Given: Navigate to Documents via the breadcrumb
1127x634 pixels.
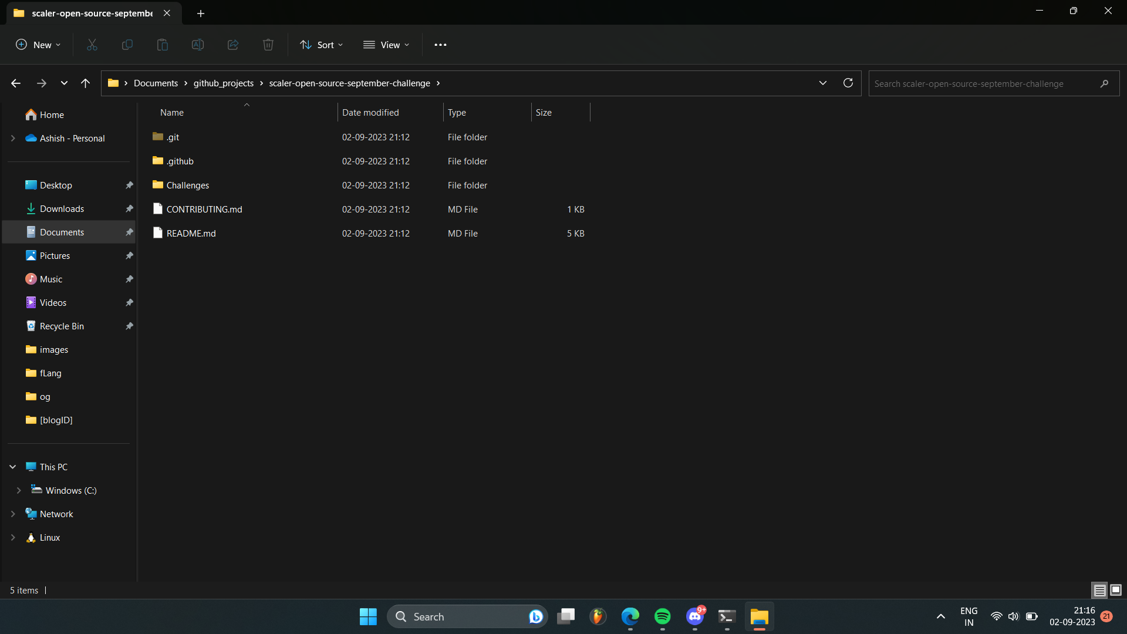Looking at the screenshot, I should pyautogui.click(x=157, y=83).
